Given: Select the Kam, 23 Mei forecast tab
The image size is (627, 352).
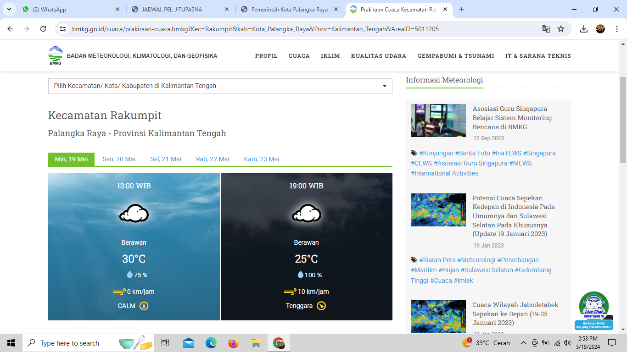Looking at the screenshot, I should click(262, 159).
